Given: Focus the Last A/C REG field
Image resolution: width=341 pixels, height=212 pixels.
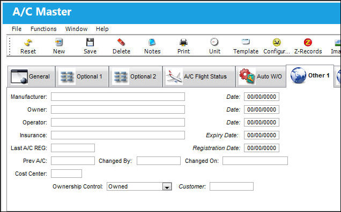Looking at the screenshot, I should point(73,148).
